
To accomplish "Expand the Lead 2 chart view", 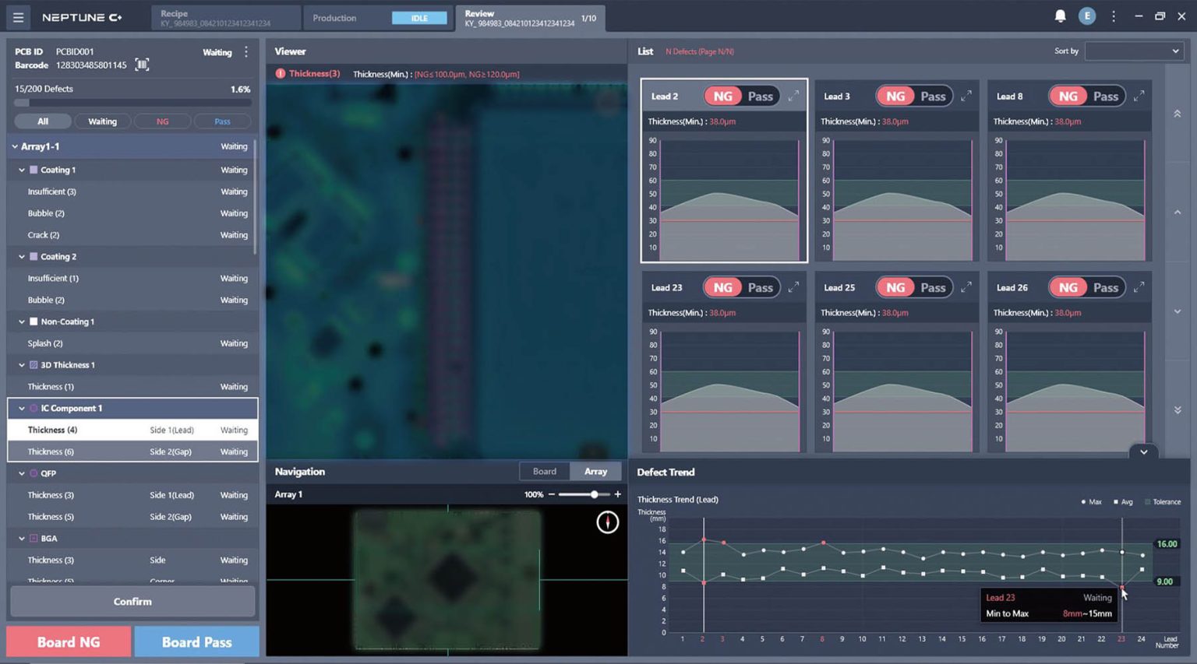I will click(x=793, y=96).
